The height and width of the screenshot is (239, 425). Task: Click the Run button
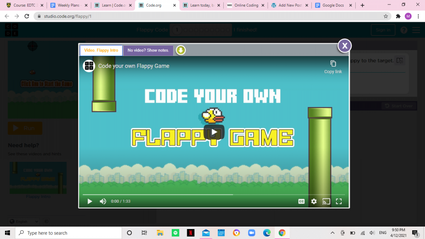point(25,128)
